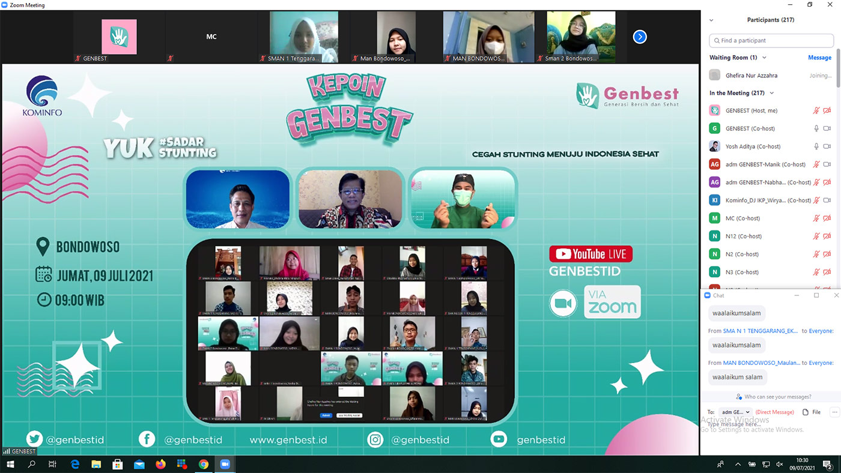Unmute N12 (Co-host) microphone

[816, 237]
